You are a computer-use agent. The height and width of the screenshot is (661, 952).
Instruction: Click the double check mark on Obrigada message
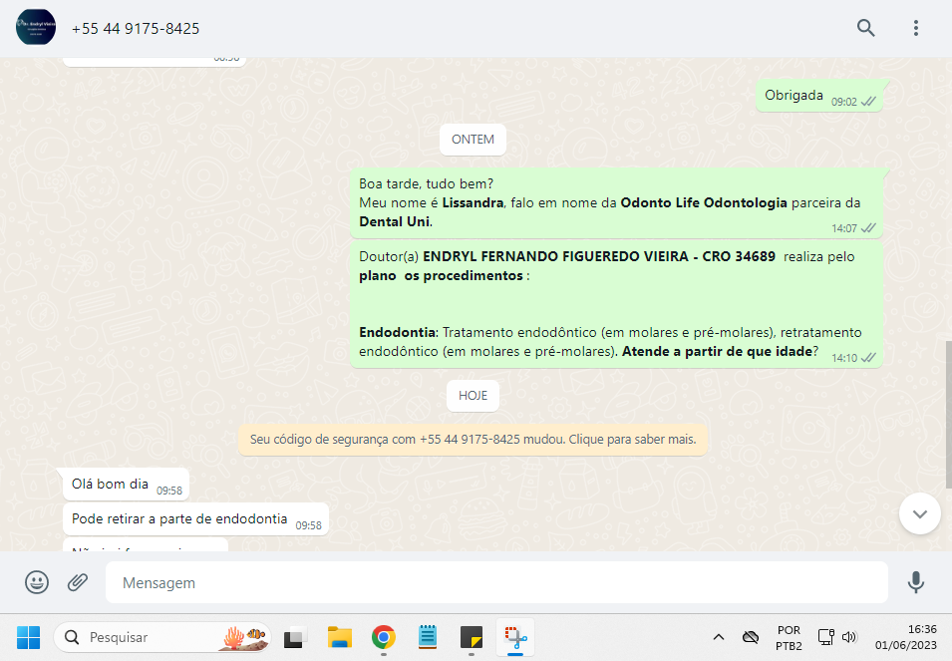pyautogui.click(x=869, y=102)
